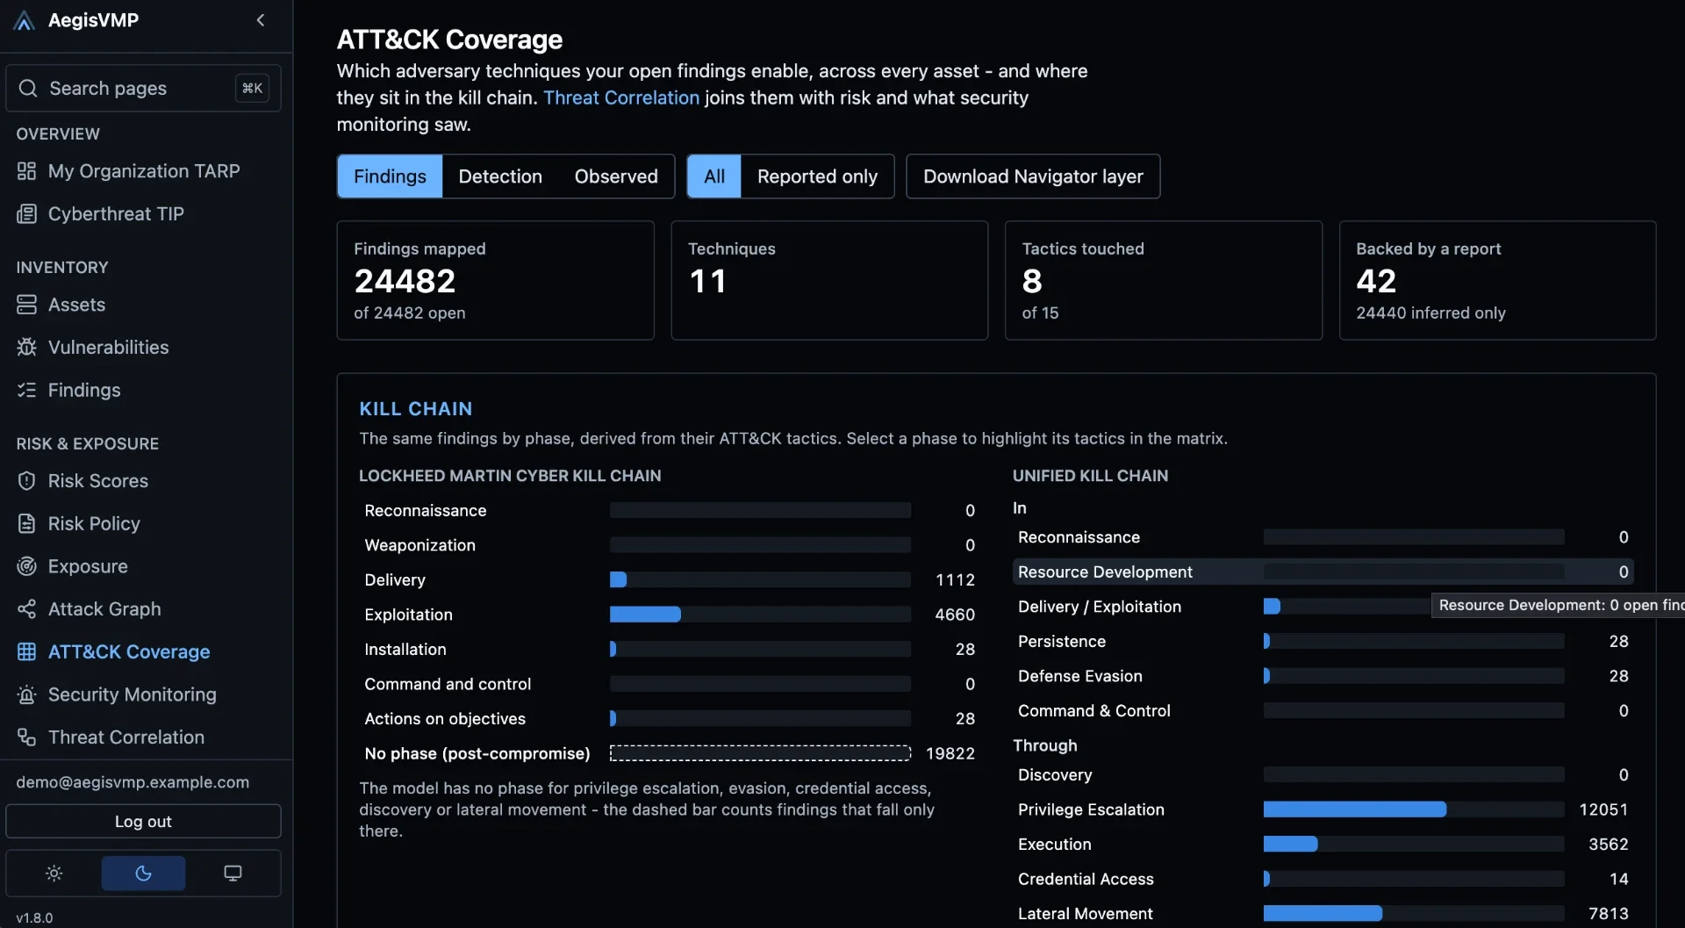The height and width of the screenshot is (928, 1685).
Task: Click the My Organization TARP dashboard icon
Action: click(x=26, y=171)
